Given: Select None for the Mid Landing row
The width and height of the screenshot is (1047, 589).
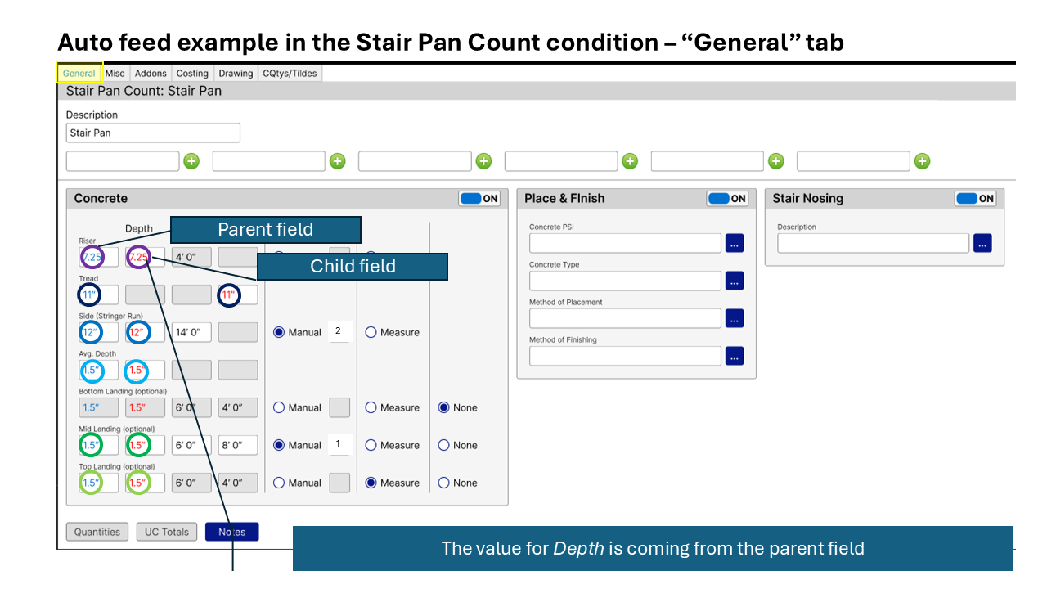Looking at the screenshot, I should [x=444, y=445].
